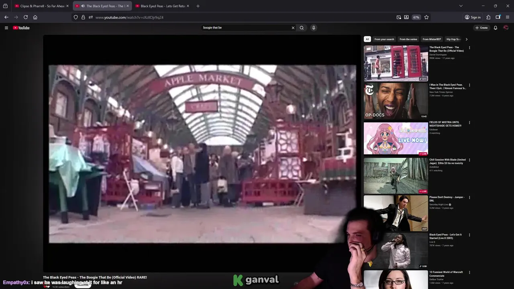The height and width of the screenshot is (289, 514).
Task: List all tabs dropdown chevron
Action: pos(461,6)
